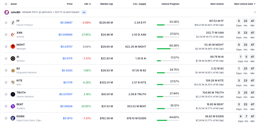This screenshot has height=124, width=260.
Task: Sort table by 24h % header
Action: [87, 4]
